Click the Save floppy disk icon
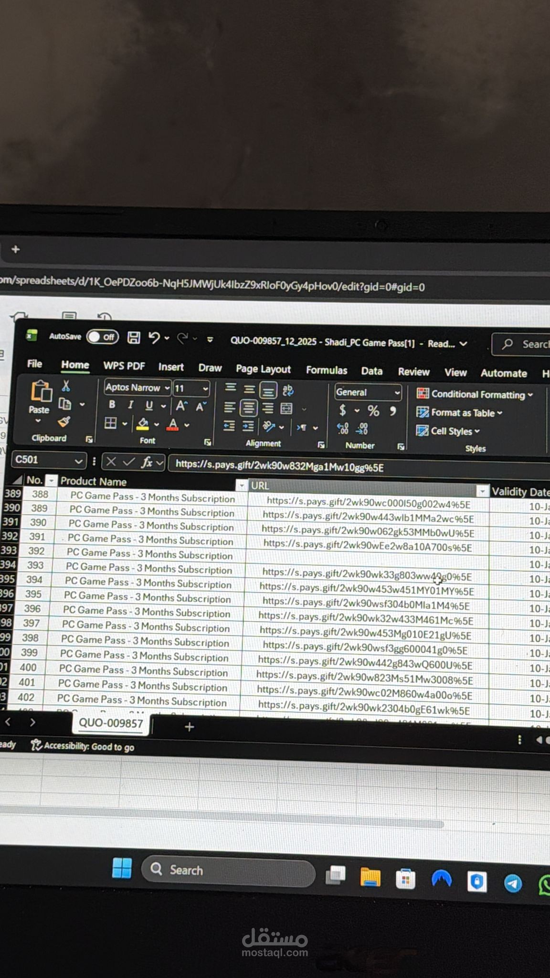The image size is (550, 978). (x=134, y=338)
